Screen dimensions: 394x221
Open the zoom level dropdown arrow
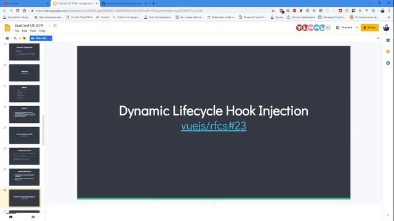pyautogui.click(x=20, y=38)
